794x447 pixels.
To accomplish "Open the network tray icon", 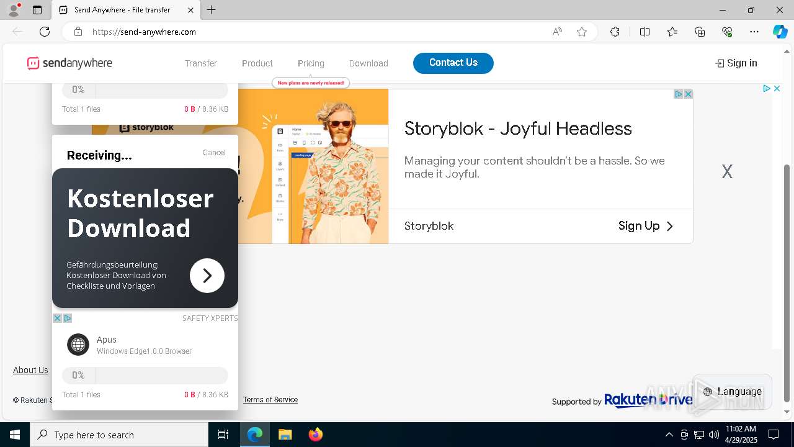I will pyautogui.click(x=698, y=435).
